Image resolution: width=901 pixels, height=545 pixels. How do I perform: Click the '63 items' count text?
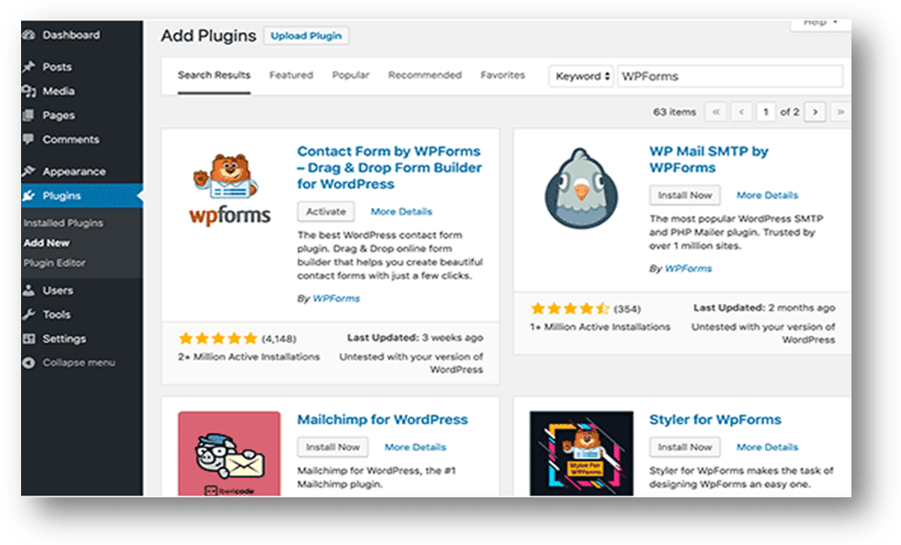point(674,112)
